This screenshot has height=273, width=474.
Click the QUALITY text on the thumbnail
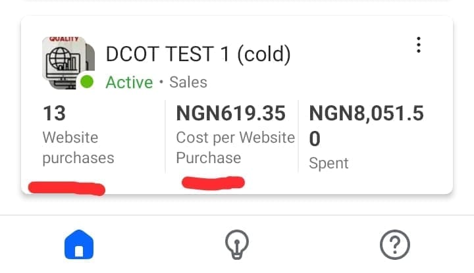(65, 39)
